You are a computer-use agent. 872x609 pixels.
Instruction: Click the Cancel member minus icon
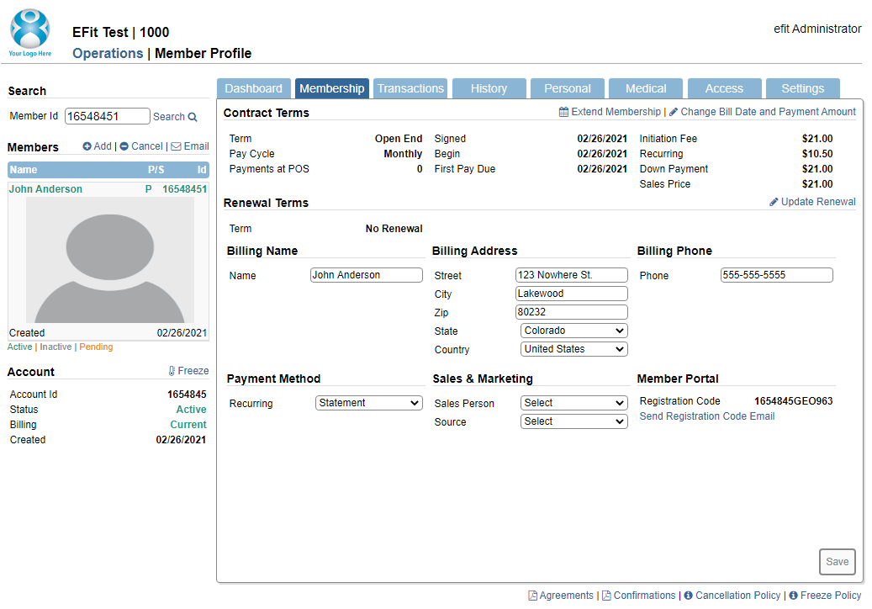coord(124,146)
